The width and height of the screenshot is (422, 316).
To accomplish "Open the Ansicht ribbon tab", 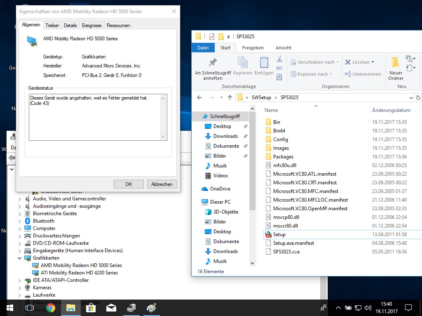I will point(284,48).
